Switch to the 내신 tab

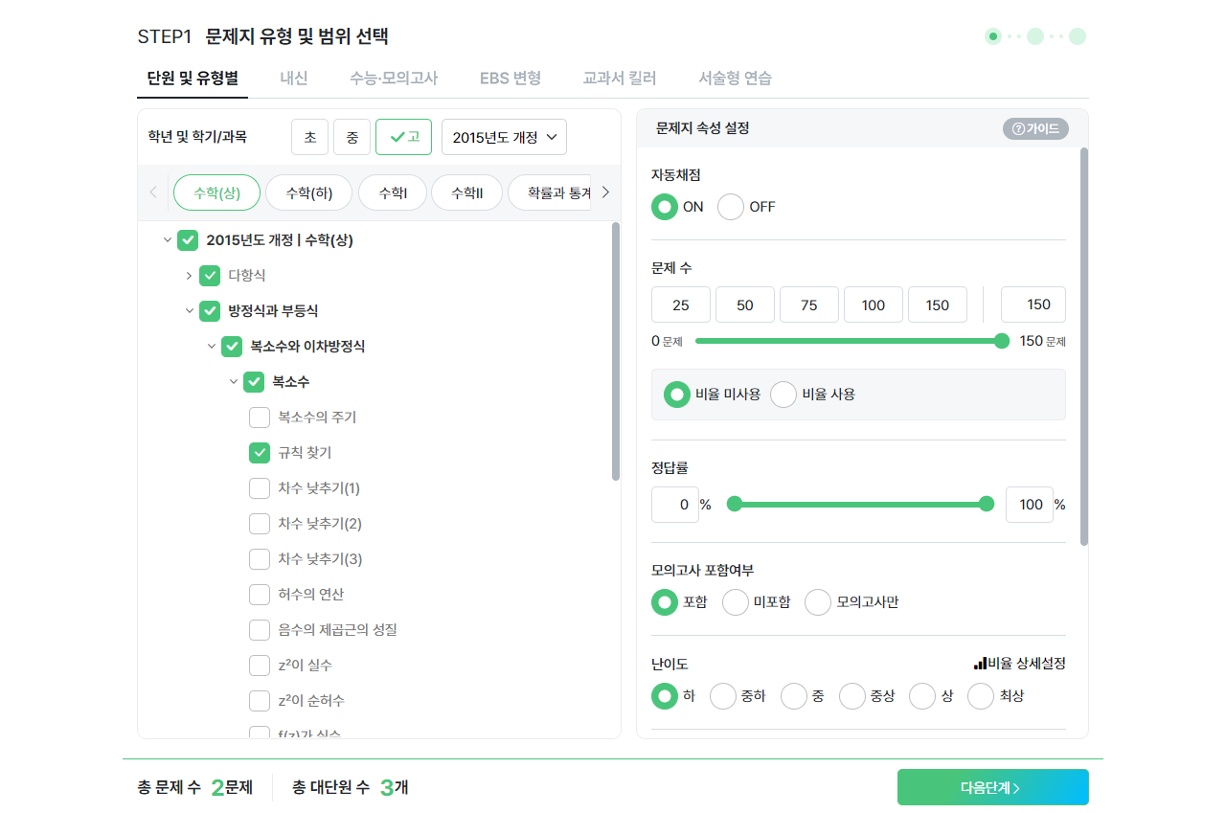pos(293,79)
